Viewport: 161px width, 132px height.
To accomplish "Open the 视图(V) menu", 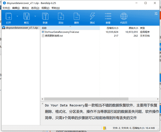I will click(45, 8).
